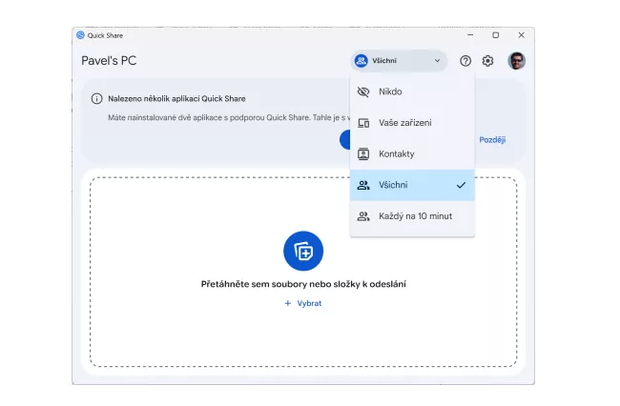The image size is (620, 406).
Task: Maximize the Quick Share window
Action: coord(495,35)
